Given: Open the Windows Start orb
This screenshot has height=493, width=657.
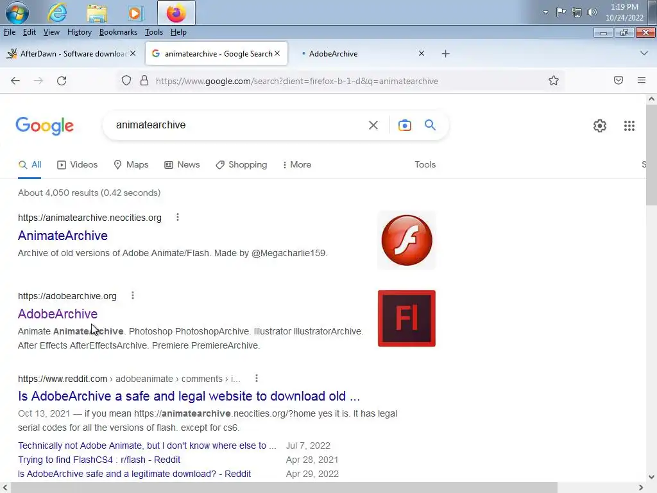Looking at the screenshot, I should pos(17,13).
